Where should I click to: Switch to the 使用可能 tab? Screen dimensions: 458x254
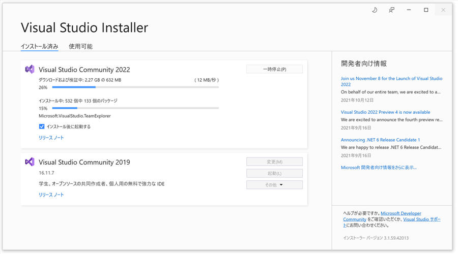point(80,46)
